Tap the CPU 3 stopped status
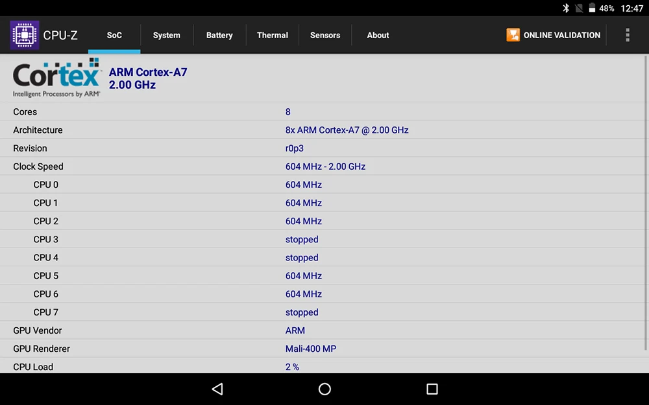The width and height of the screenshot is (649, 405). (x=302, y=240)
